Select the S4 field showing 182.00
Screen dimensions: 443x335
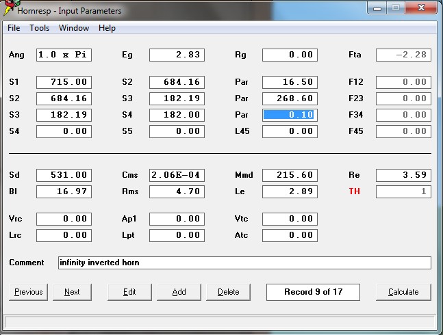[177, 115]
